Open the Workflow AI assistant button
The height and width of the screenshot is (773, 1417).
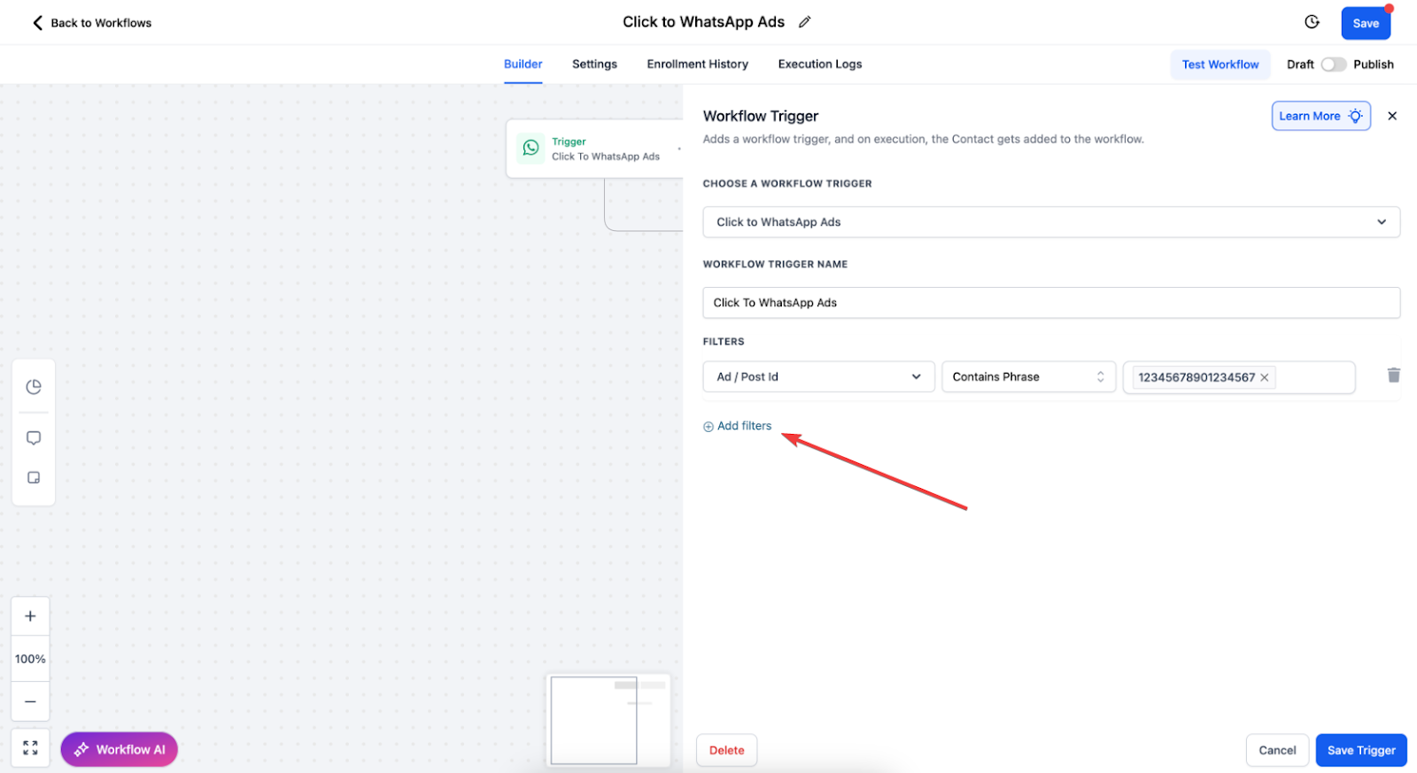(x=120, y=749)
